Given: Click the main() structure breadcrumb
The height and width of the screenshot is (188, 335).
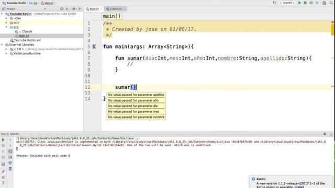Looking at the screenshot, I should pyautogui.click(x=111, y=16).
